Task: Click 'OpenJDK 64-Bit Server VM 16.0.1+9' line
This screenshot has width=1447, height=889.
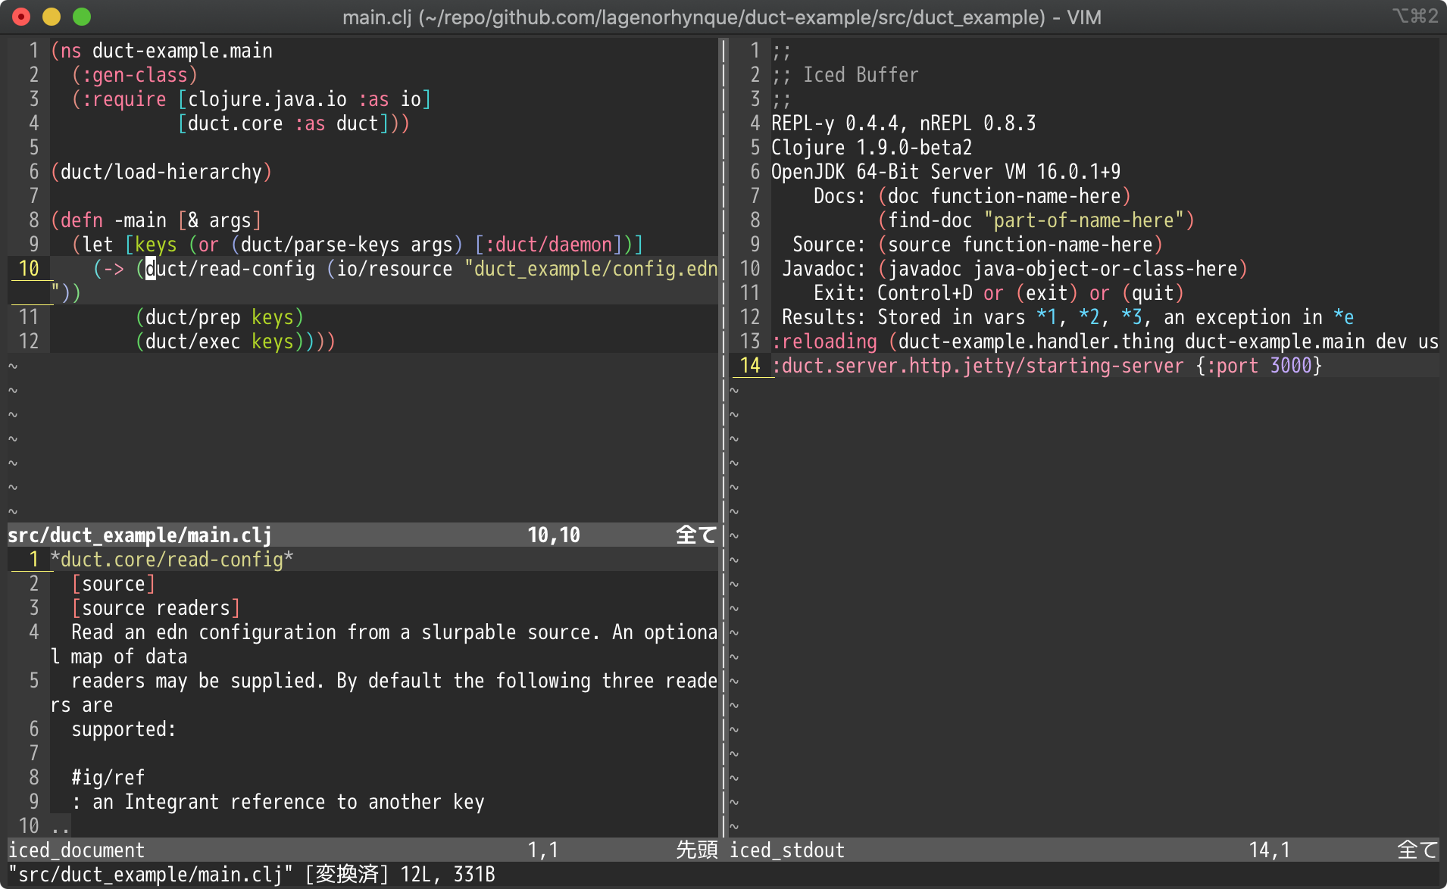Action: click(x=946, y=172)
